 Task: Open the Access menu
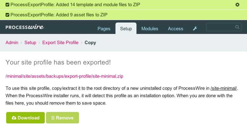point(175,29)
